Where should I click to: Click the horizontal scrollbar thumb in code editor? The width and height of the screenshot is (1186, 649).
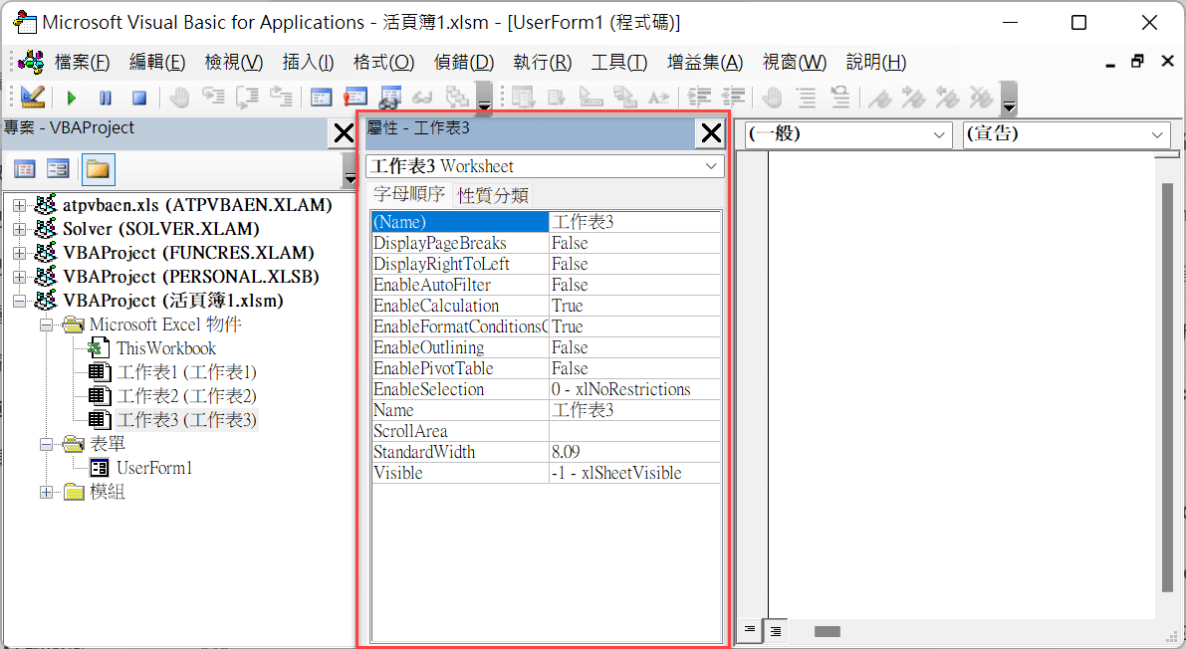click(828, 632)
